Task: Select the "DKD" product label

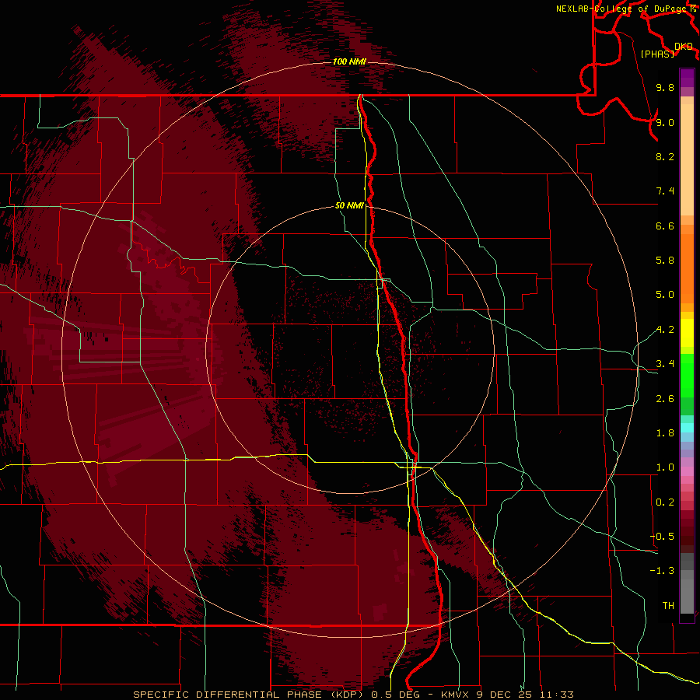Action: click(684, 47)
